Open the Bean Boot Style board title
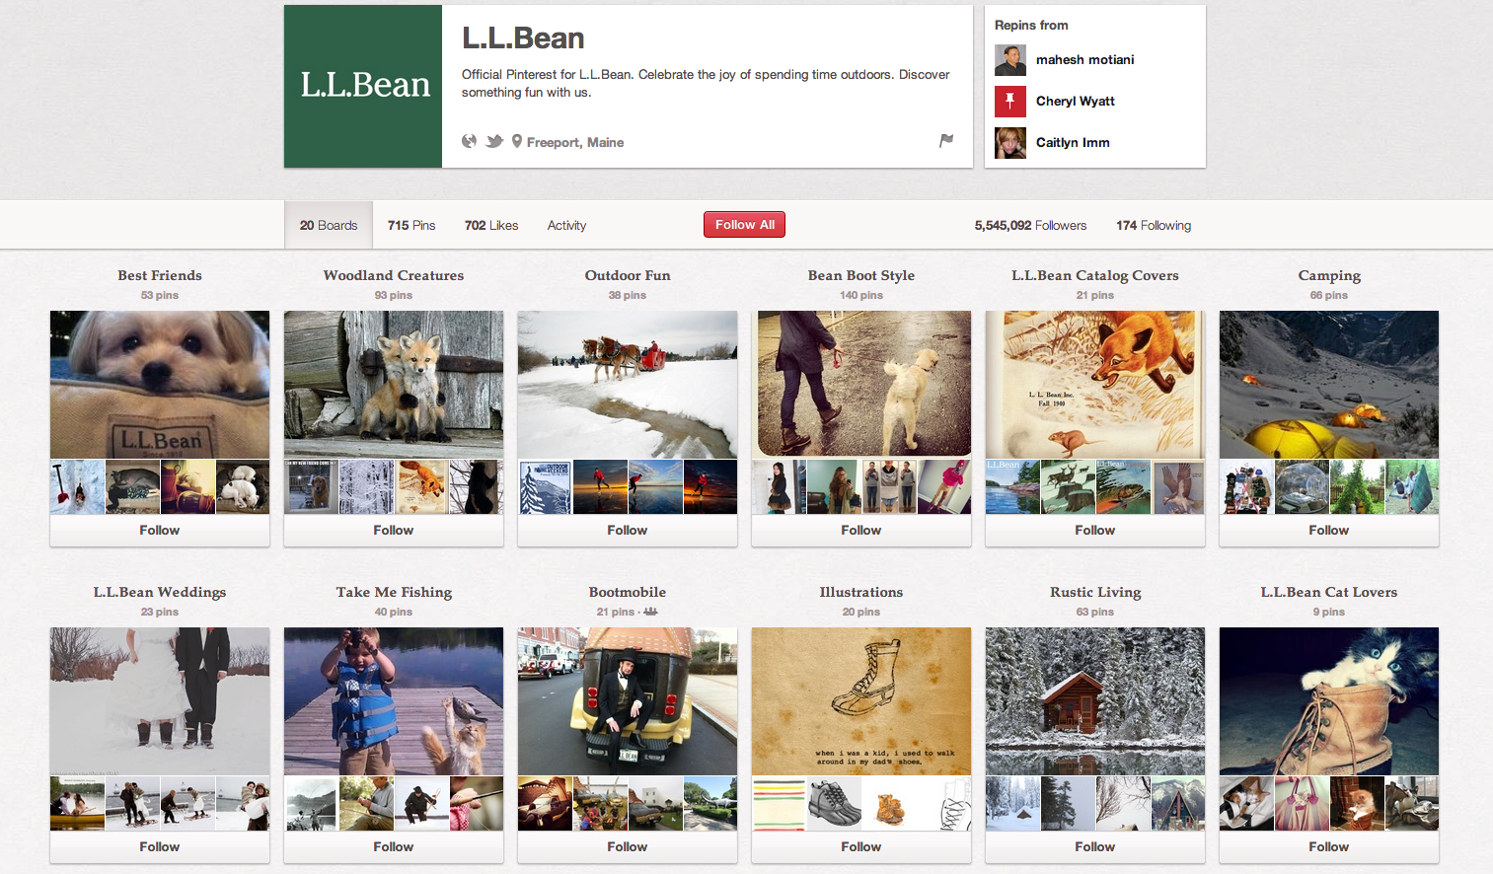 [861, 275]
